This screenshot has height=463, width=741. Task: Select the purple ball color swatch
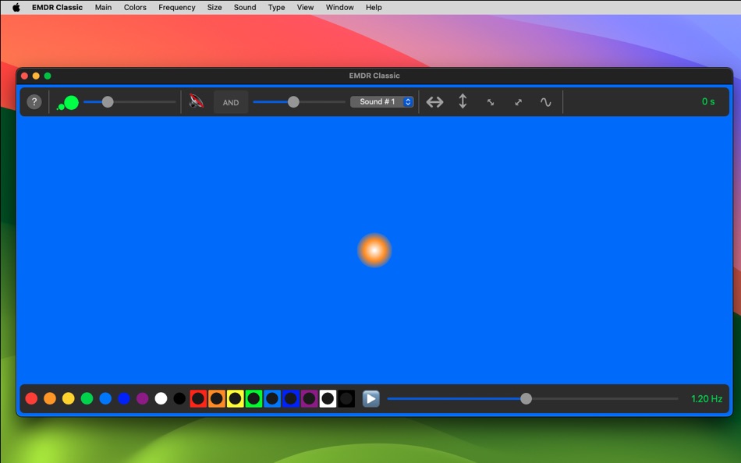[143, 398]
